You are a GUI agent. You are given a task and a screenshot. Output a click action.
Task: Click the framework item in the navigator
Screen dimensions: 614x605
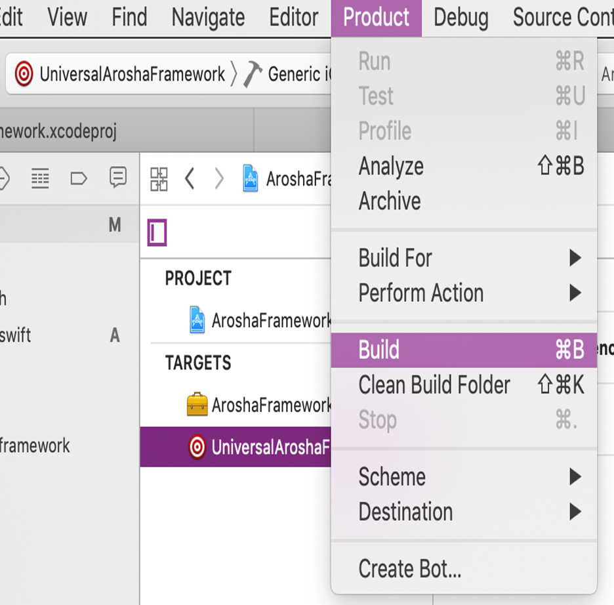tap(35, 446)
